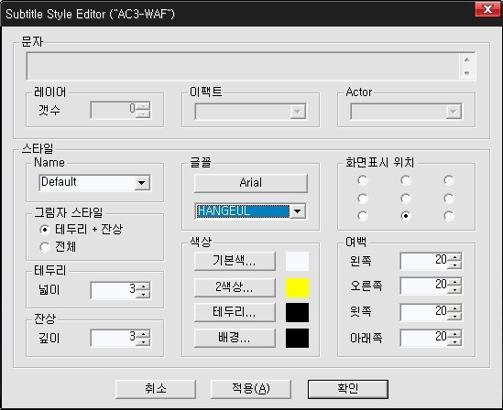
Task: Click the 아래쪽 margin input field
Action: point(424,338)
